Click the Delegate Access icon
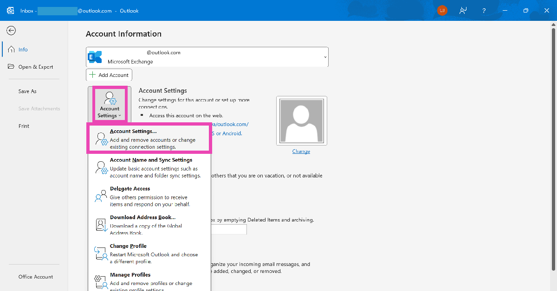Viewport: 557px width, 291px height. (x=101, y=196)
